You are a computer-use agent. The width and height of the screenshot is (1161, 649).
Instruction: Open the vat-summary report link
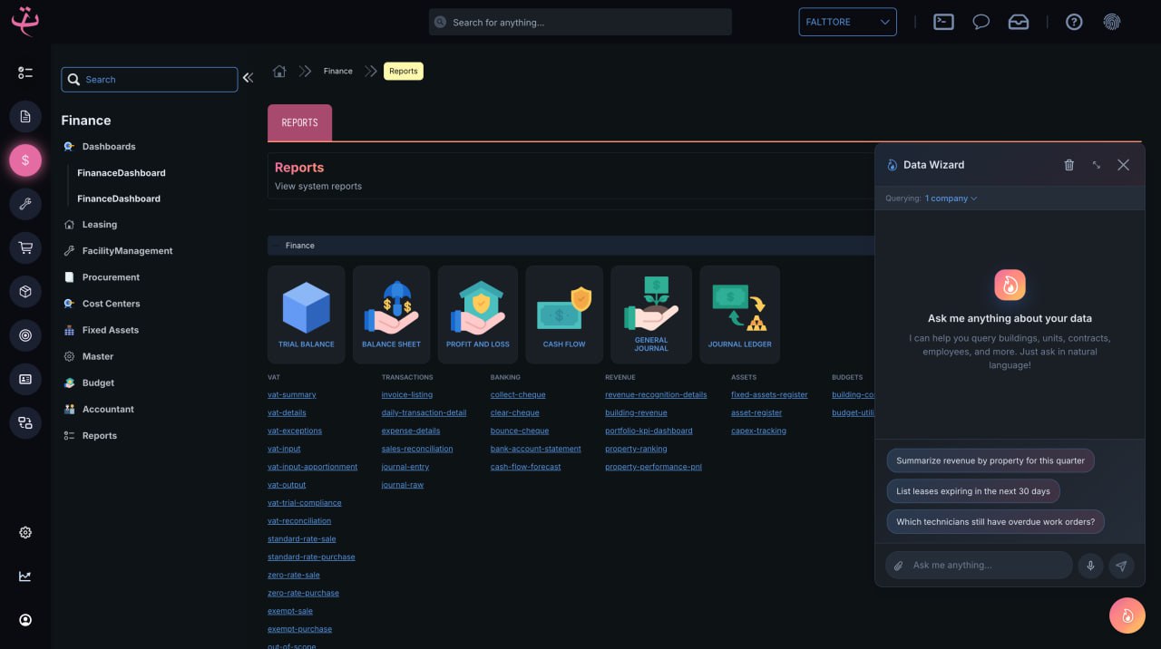coord(292,395)
